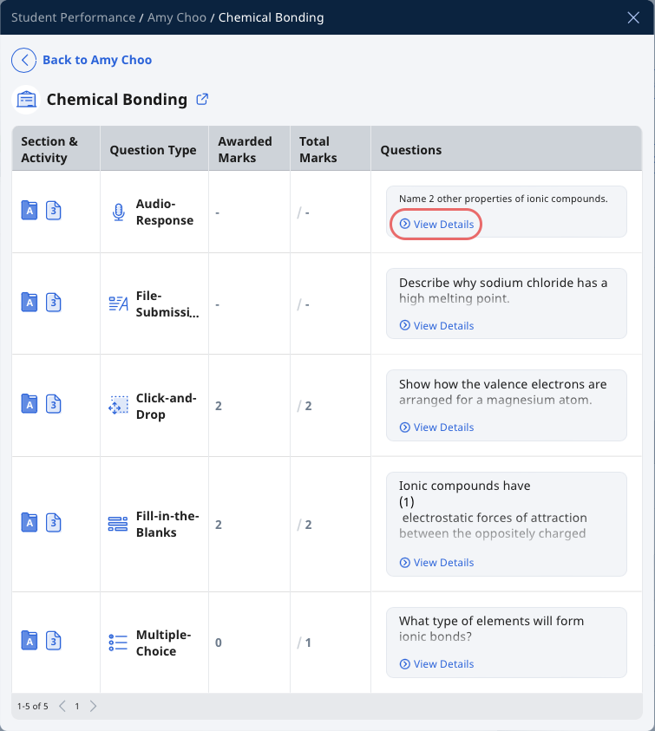Expand View Details for magnesium valence electrons
This screenshot has width=655, height=731.
[436, 428]
